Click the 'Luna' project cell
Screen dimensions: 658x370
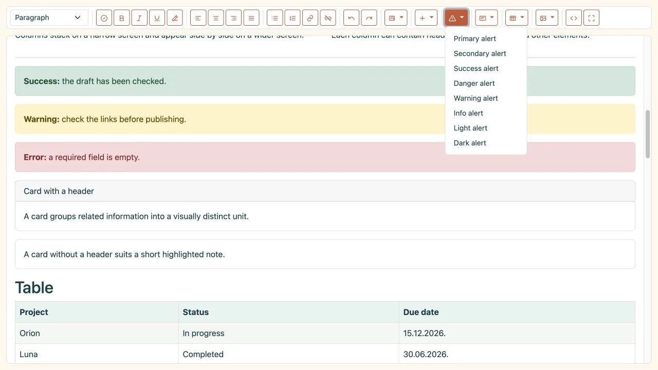(97, 354)
